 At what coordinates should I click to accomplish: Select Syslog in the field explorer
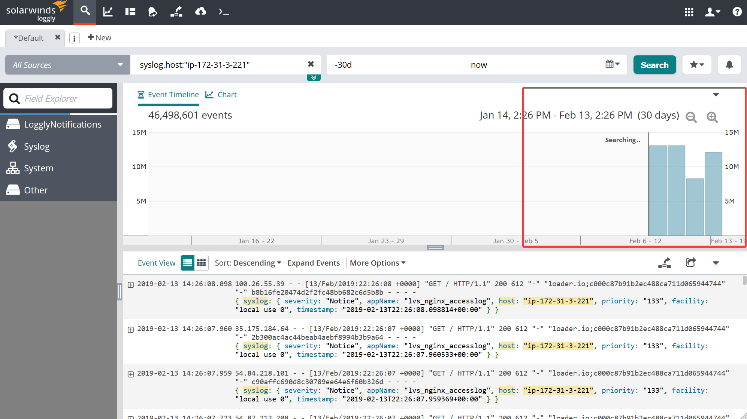point(37,147)
